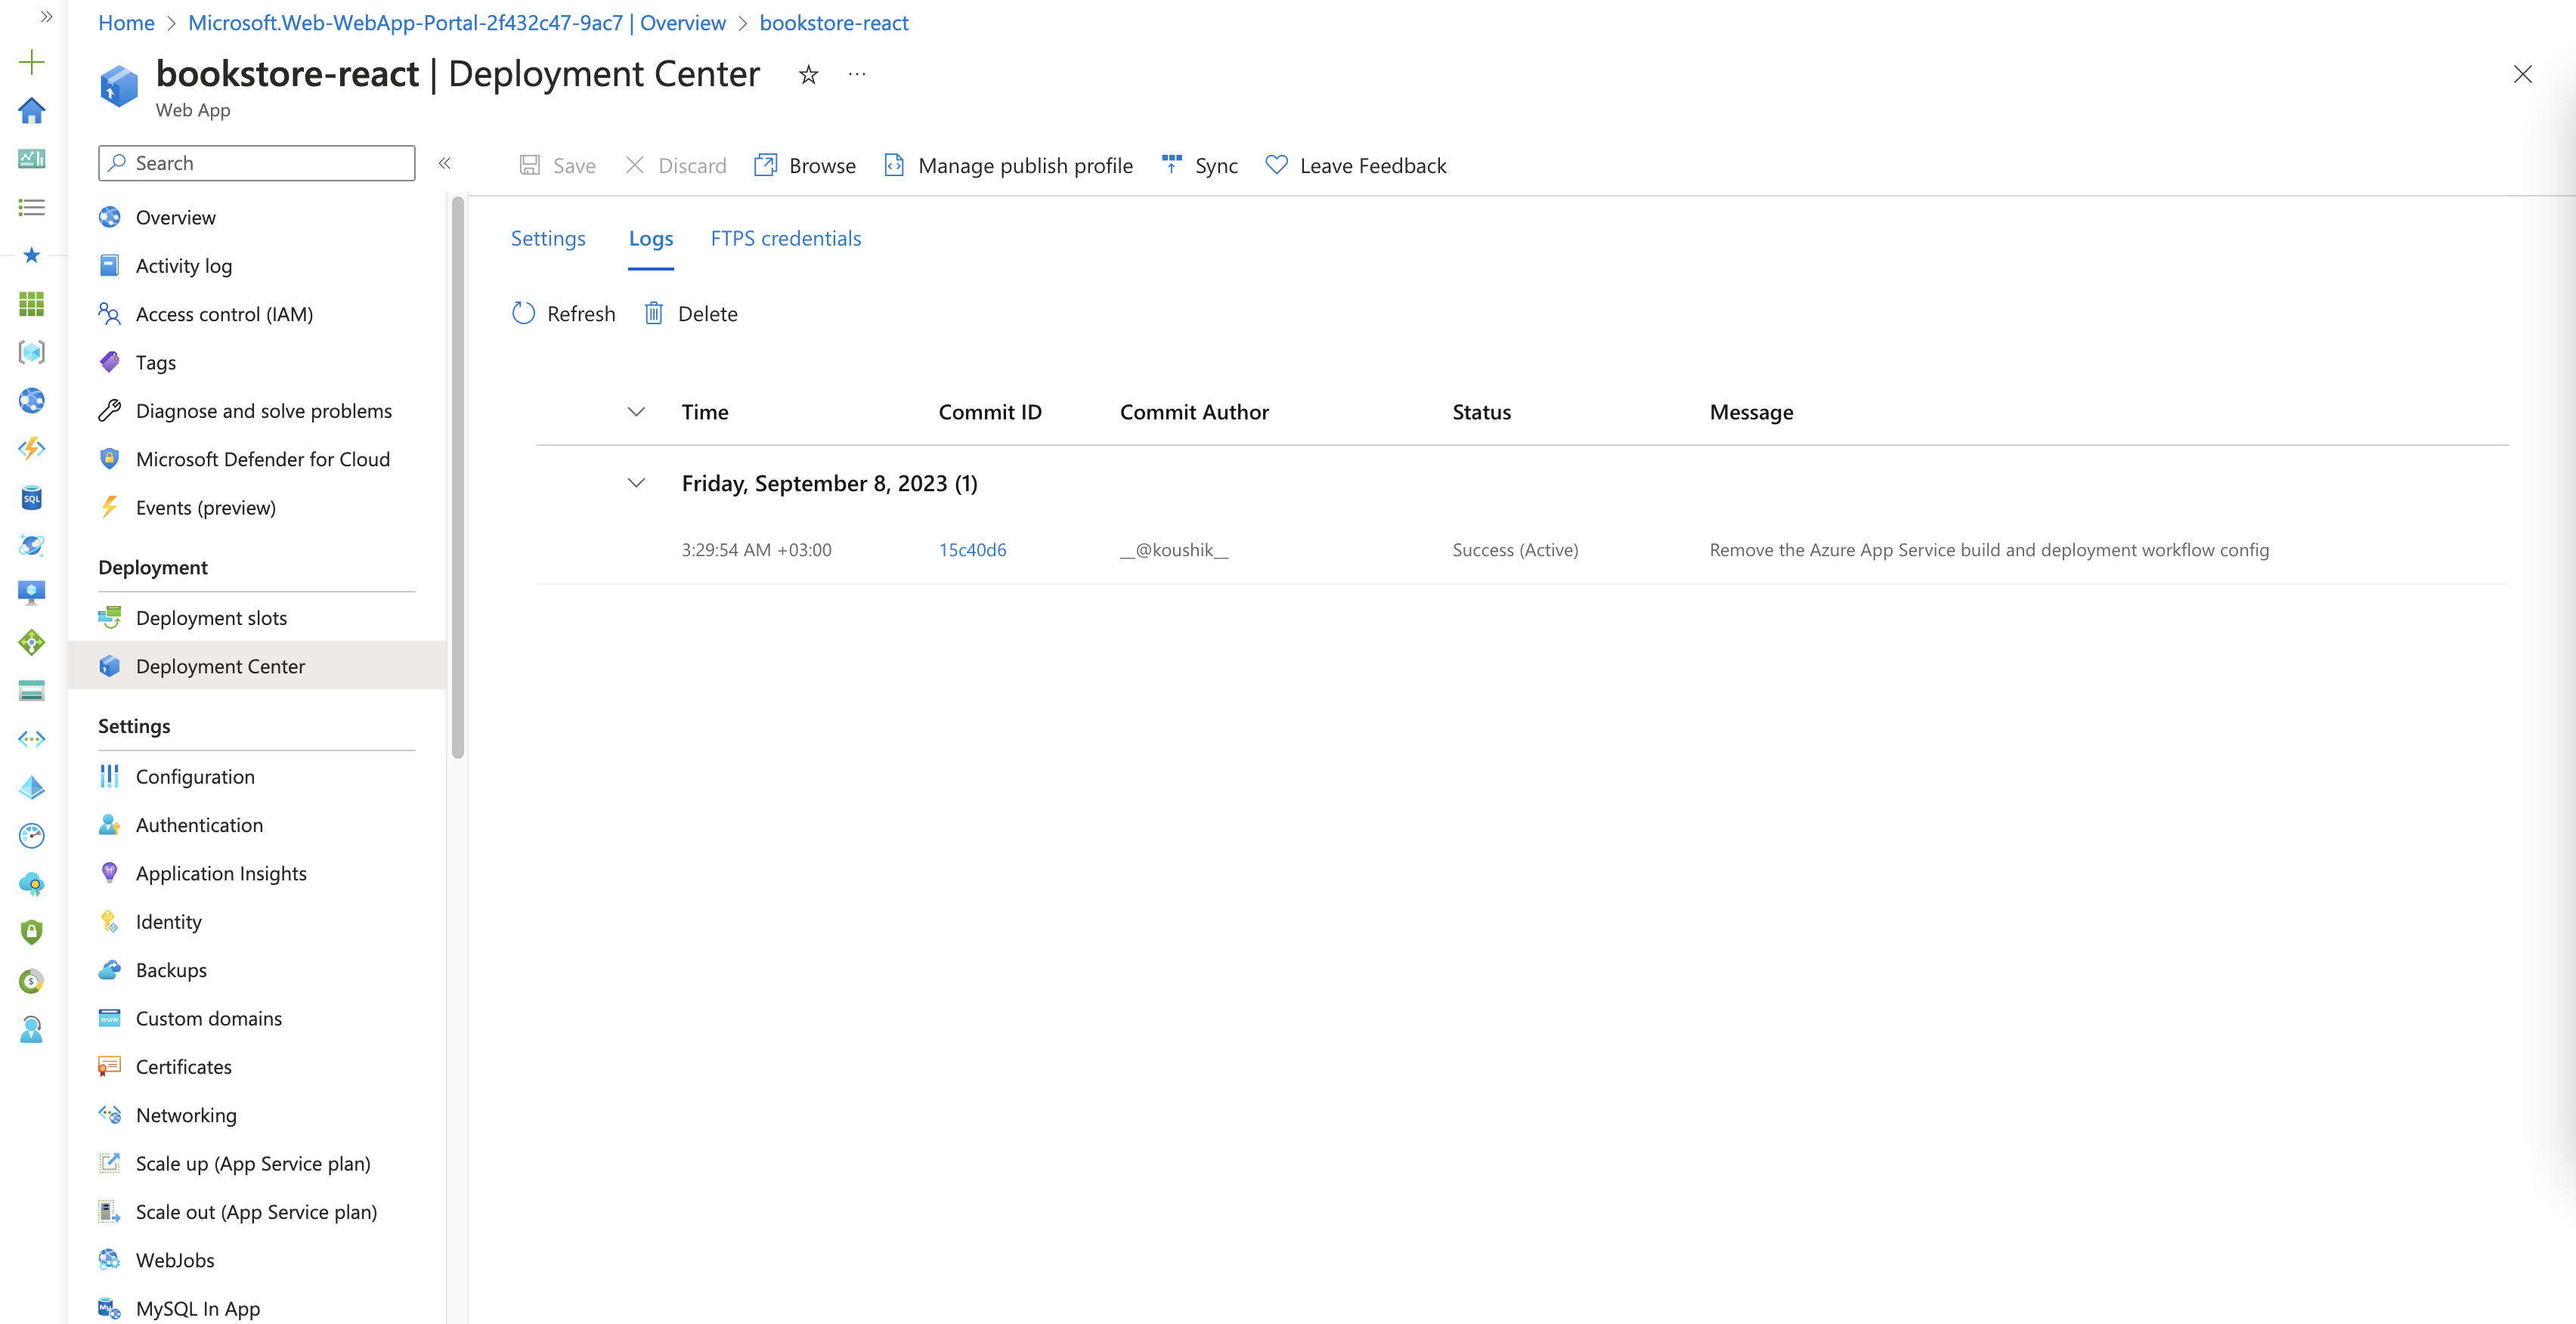2576x1324 pixels.
Task: Toggle the favorite star next to Deployment Center
Action: point(807,74)
